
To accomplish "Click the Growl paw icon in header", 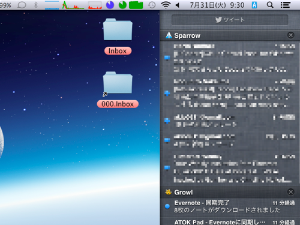I will (169, 192).
